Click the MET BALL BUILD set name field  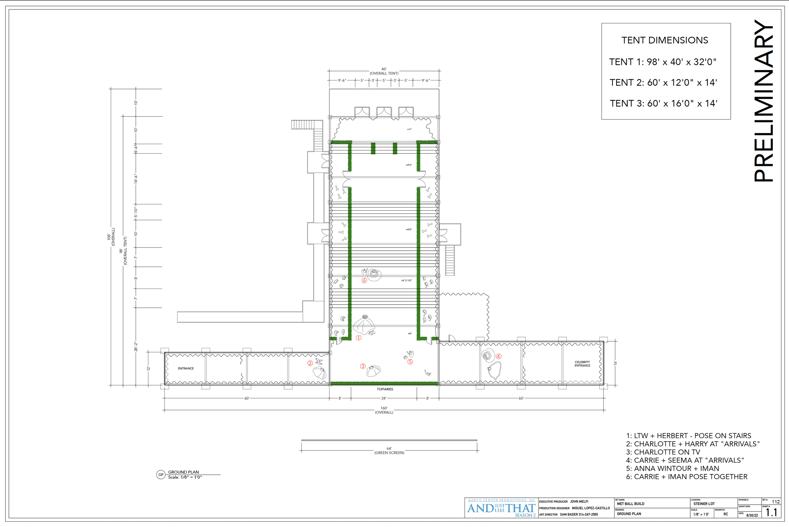[631, 504]
